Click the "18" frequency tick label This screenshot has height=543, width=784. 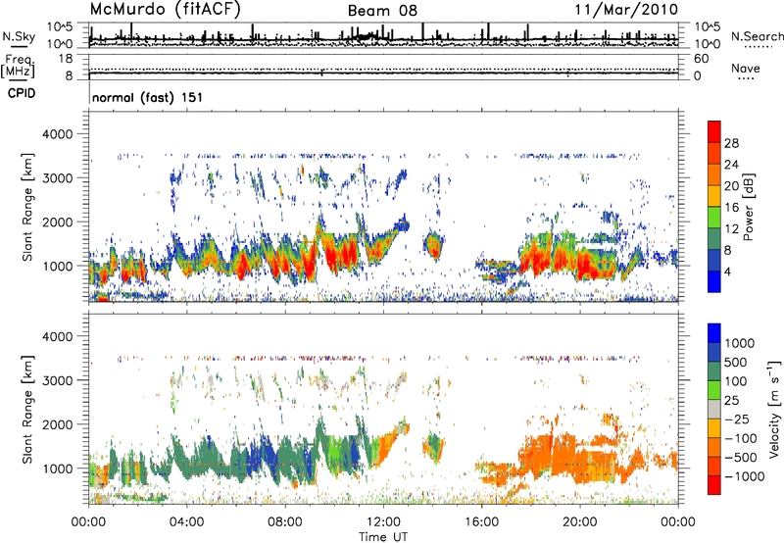pyautogui.click(x=66, y=59)
